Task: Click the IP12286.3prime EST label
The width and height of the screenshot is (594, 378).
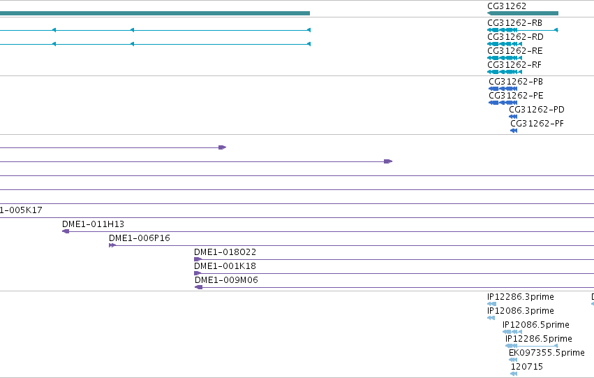Action: (x=521, y=297)
